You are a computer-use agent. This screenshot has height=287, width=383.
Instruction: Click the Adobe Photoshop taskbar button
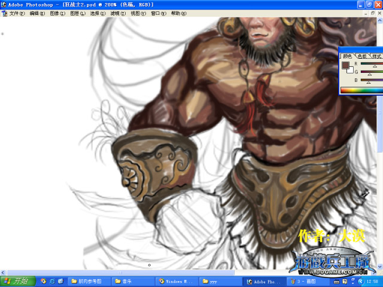pos(264,282)
